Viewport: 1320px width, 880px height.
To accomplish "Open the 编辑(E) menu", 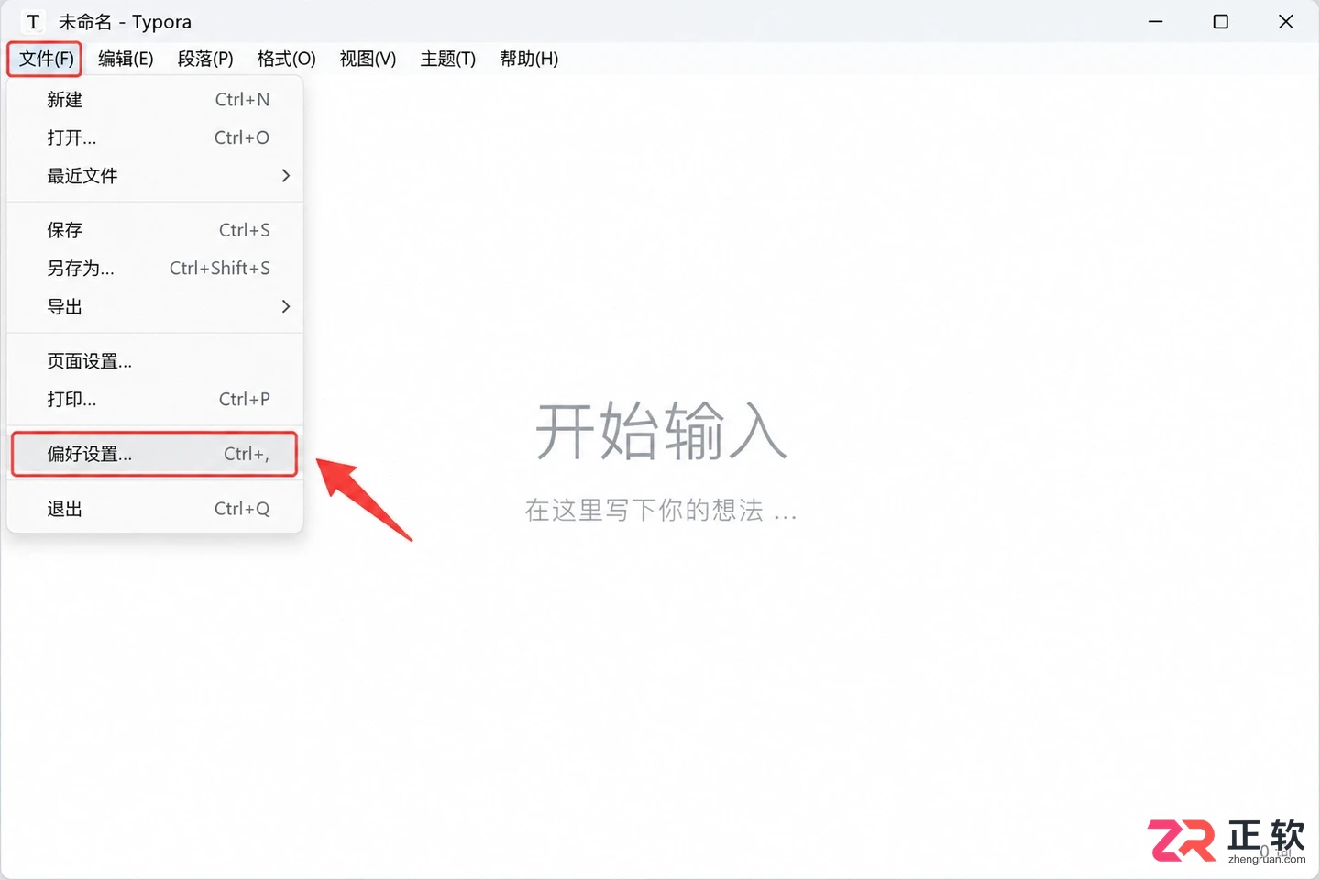I will tap(126, 59).
